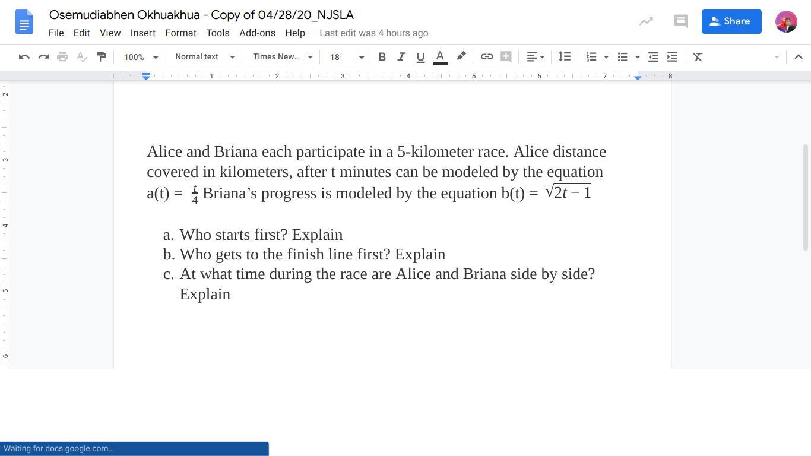Image resolution: width=811 pixels, height=456 pixels.
Task: Click the Insert link icon
Action: click(487, 57)
